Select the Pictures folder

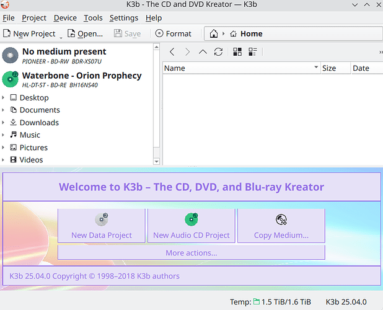[29, 148]
